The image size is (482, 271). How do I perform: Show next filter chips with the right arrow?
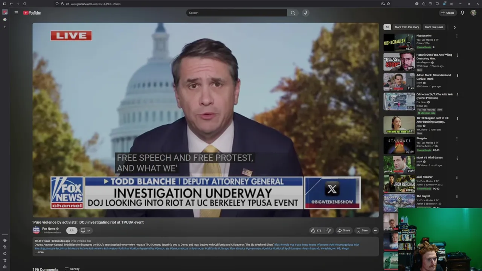click(455, 27)
